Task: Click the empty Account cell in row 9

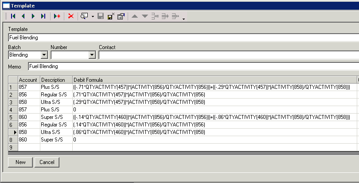Action: click(x=29, y=147)
